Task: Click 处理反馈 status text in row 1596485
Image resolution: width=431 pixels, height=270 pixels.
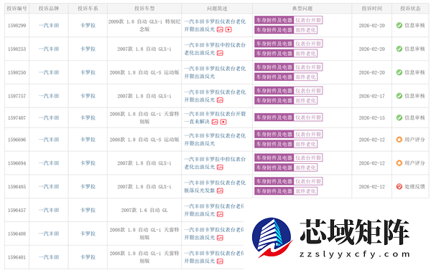Action: 414,187
